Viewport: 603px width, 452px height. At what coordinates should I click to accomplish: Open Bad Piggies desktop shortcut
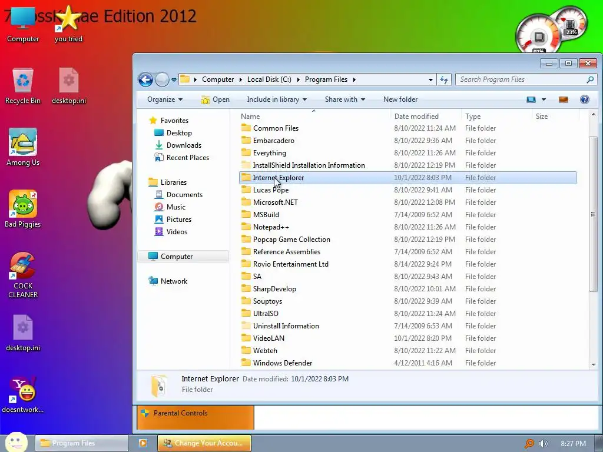click(23, 209)
